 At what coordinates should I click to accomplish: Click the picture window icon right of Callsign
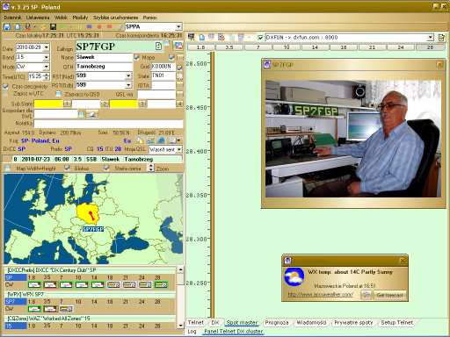(178, 46)
